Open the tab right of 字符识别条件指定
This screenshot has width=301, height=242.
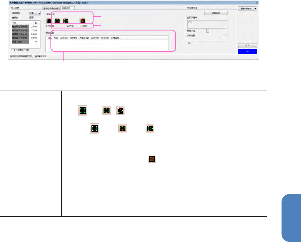coord(67,8)
